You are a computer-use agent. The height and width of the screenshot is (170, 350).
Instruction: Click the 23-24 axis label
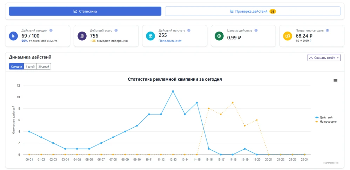pos(304,160)
